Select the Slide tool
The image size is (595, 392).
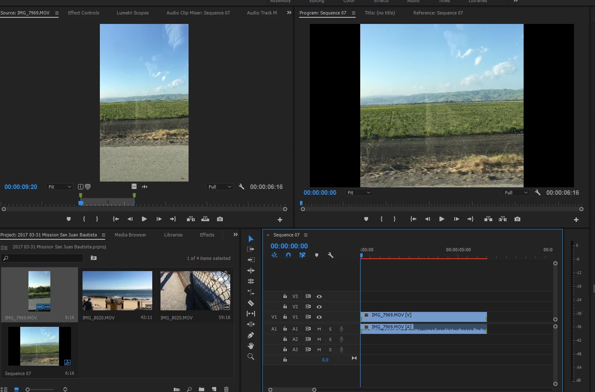pos(251,324)
